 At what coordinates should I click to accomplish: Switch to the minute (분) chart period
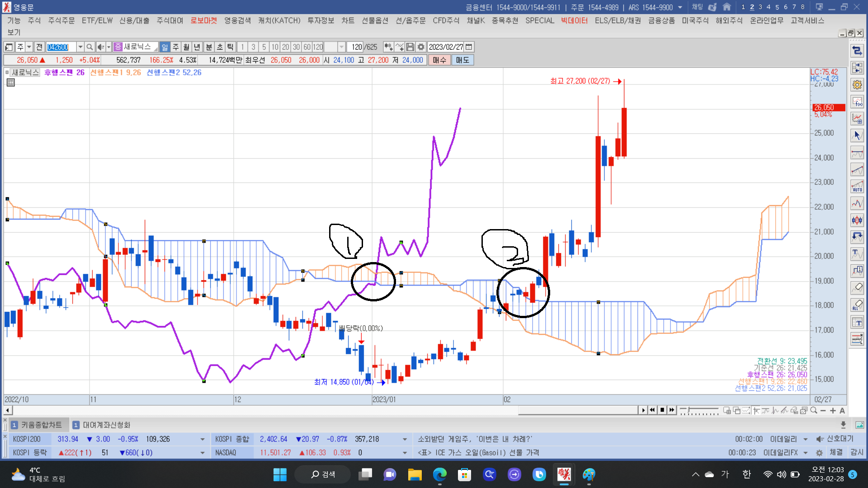[x=209, y=47]
